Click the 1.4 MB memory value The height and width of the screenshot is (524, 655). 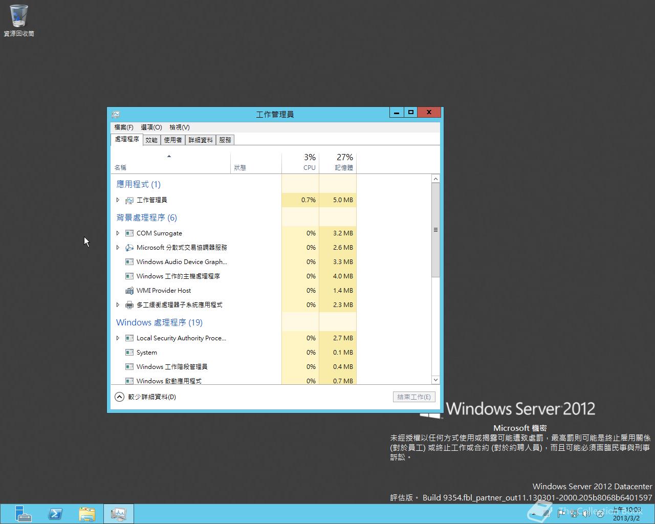pos(343,291)
